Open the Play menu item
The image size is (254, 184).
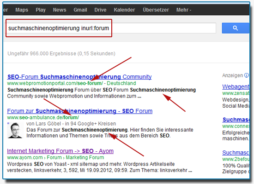tap(41, 10)
